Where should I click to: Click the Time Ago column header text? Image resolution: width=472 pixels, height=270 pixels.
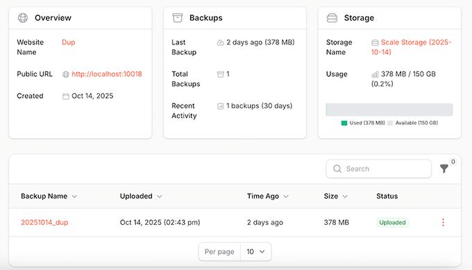click(x=263, y=196)
